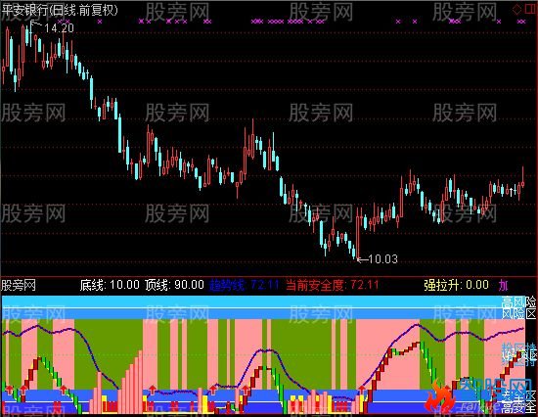The width and height of the screenshot is (538, 417).
Task: Click the red split-window square icon
Action: click(x=530, y=9)
